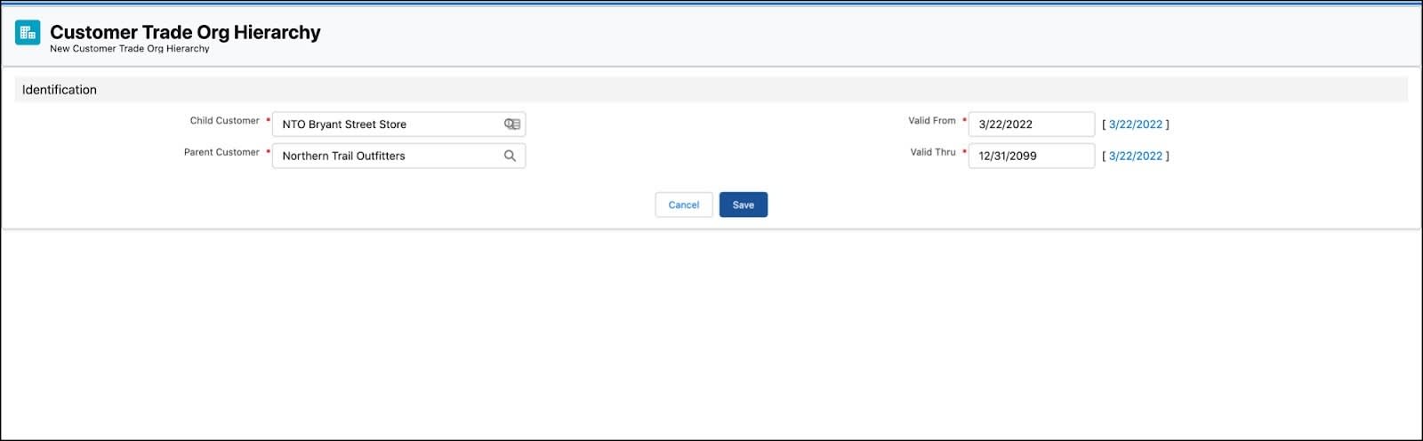Click the Valid Thru label
The image size is (1423, 441).
[932, 152]
